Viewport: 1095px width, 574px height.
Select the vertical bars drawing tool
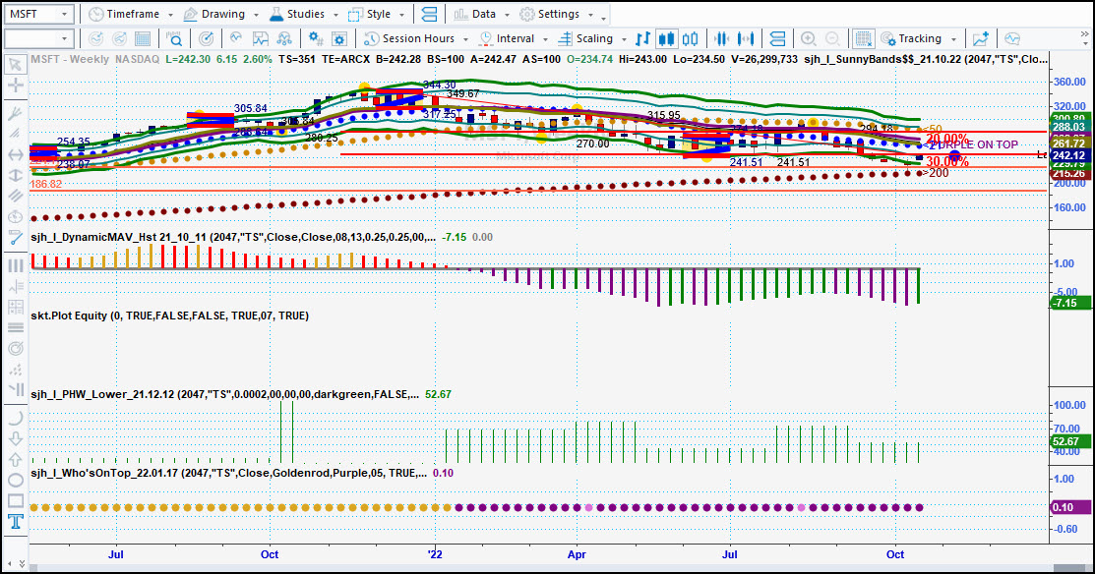15,265
